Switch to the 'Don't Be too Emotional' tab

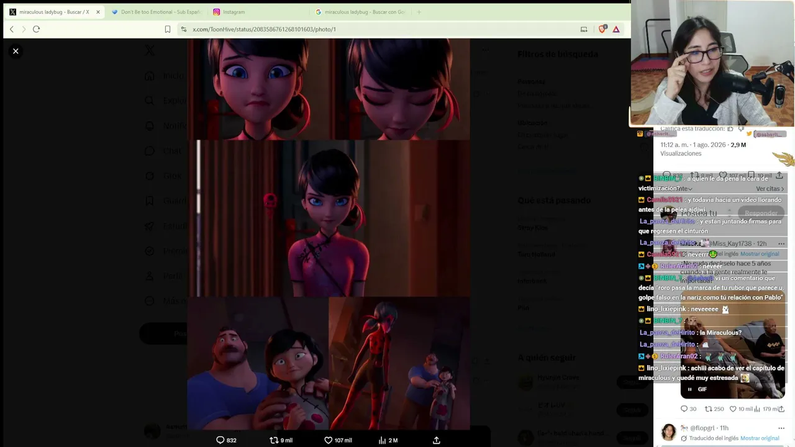(x=157, y=12)
